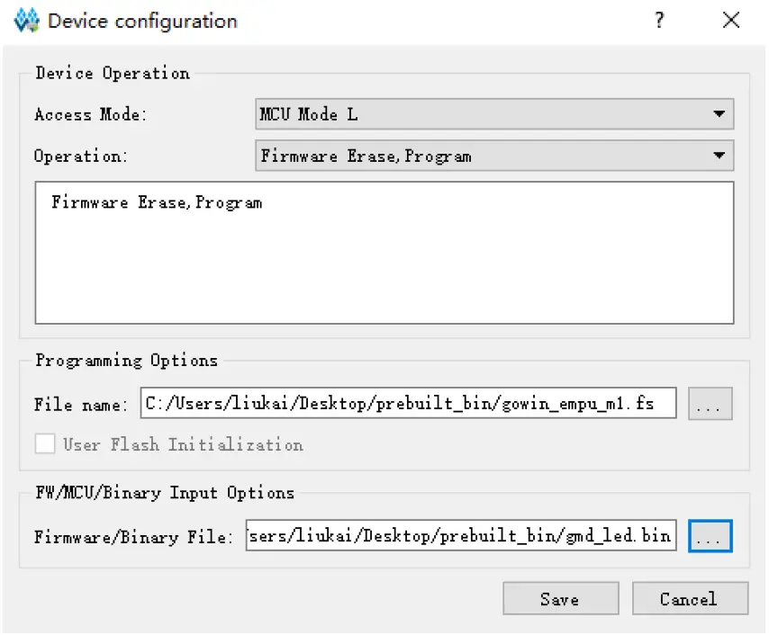769x635 pixels.
Task: Click the Programming Options section header
Action: [x=125, y=361]
